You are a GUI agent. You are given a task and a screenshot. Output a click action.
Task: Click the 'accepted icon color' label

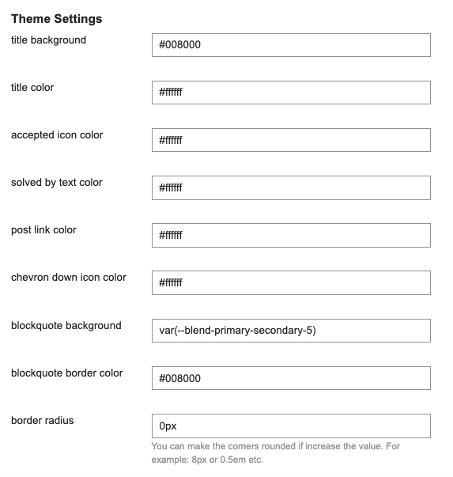(57, 135)
